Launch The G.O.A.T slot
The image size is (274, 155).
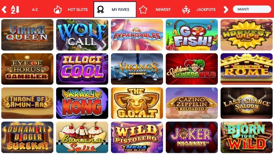coord(137,103)
